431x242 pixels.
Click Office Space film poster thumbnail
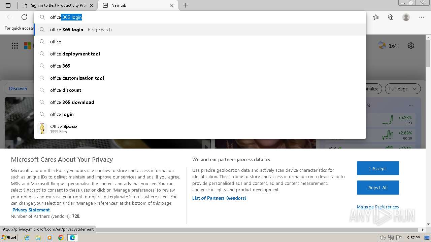pyautogui.click(x=42, y=128)
